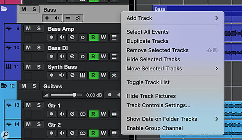
Task: Toggle write automation on Bass Amp
Action: coord(103,37)
